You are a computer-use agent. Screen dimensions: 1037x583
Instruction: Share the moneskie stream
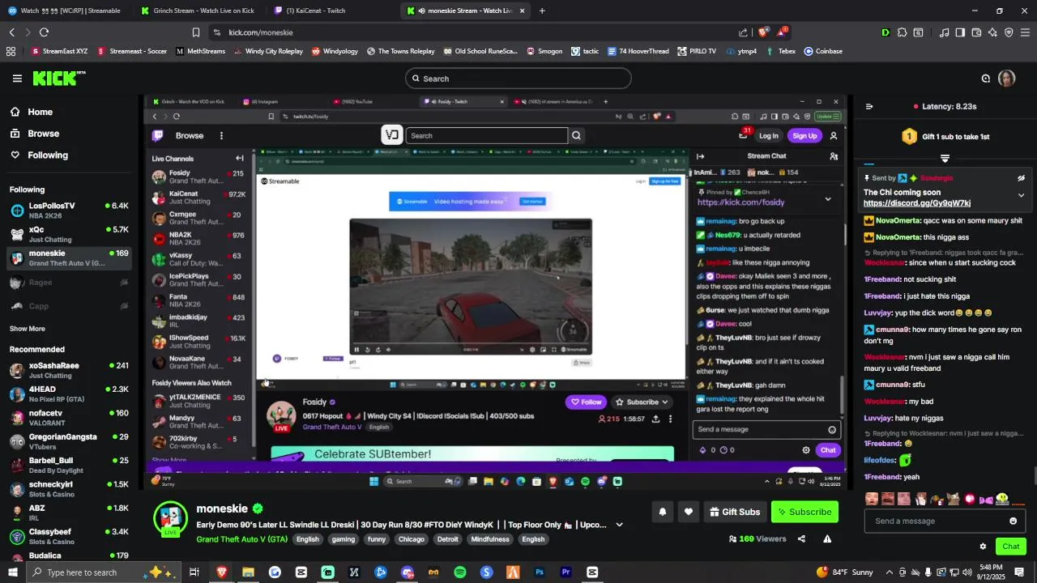[x=801, y=538]
